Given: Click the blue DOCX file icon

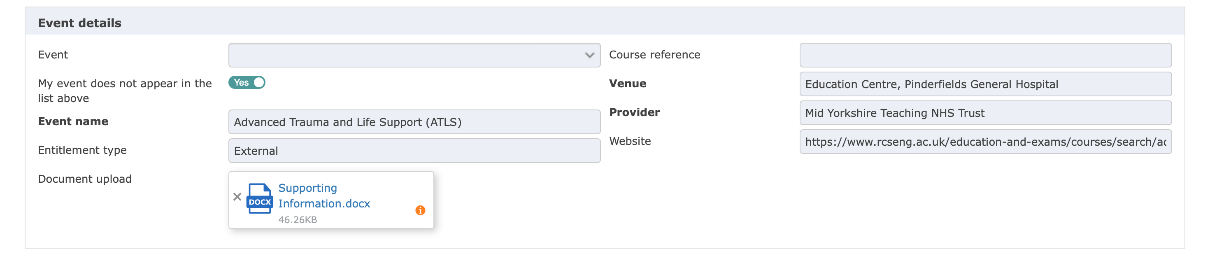Looking at the screenshot, I should point(259,199).
